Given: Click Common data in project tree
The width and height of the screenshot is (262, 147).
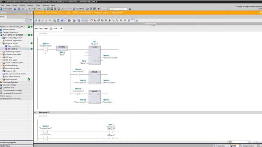Looking at the screenshot, I should [8, 88].
